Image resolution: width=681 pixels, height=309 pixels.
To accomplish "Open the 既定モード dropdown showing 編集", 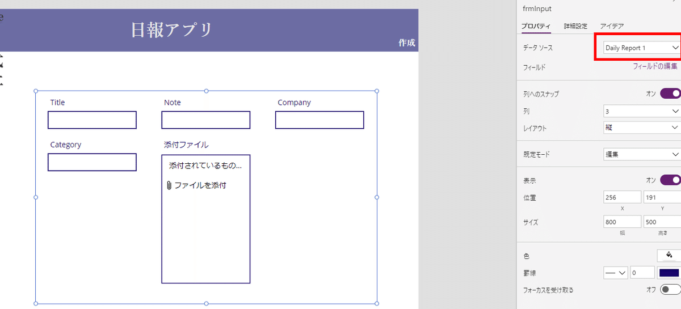I will [x=641, y=154].
